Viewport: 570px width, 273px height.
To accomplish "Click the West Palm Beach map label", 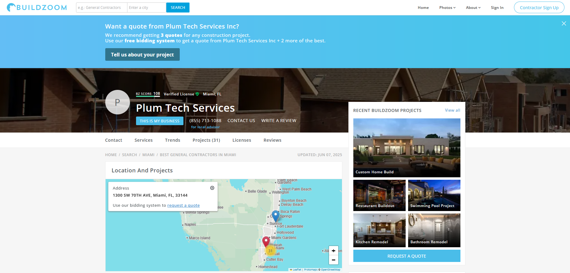I will click(297, 189).
